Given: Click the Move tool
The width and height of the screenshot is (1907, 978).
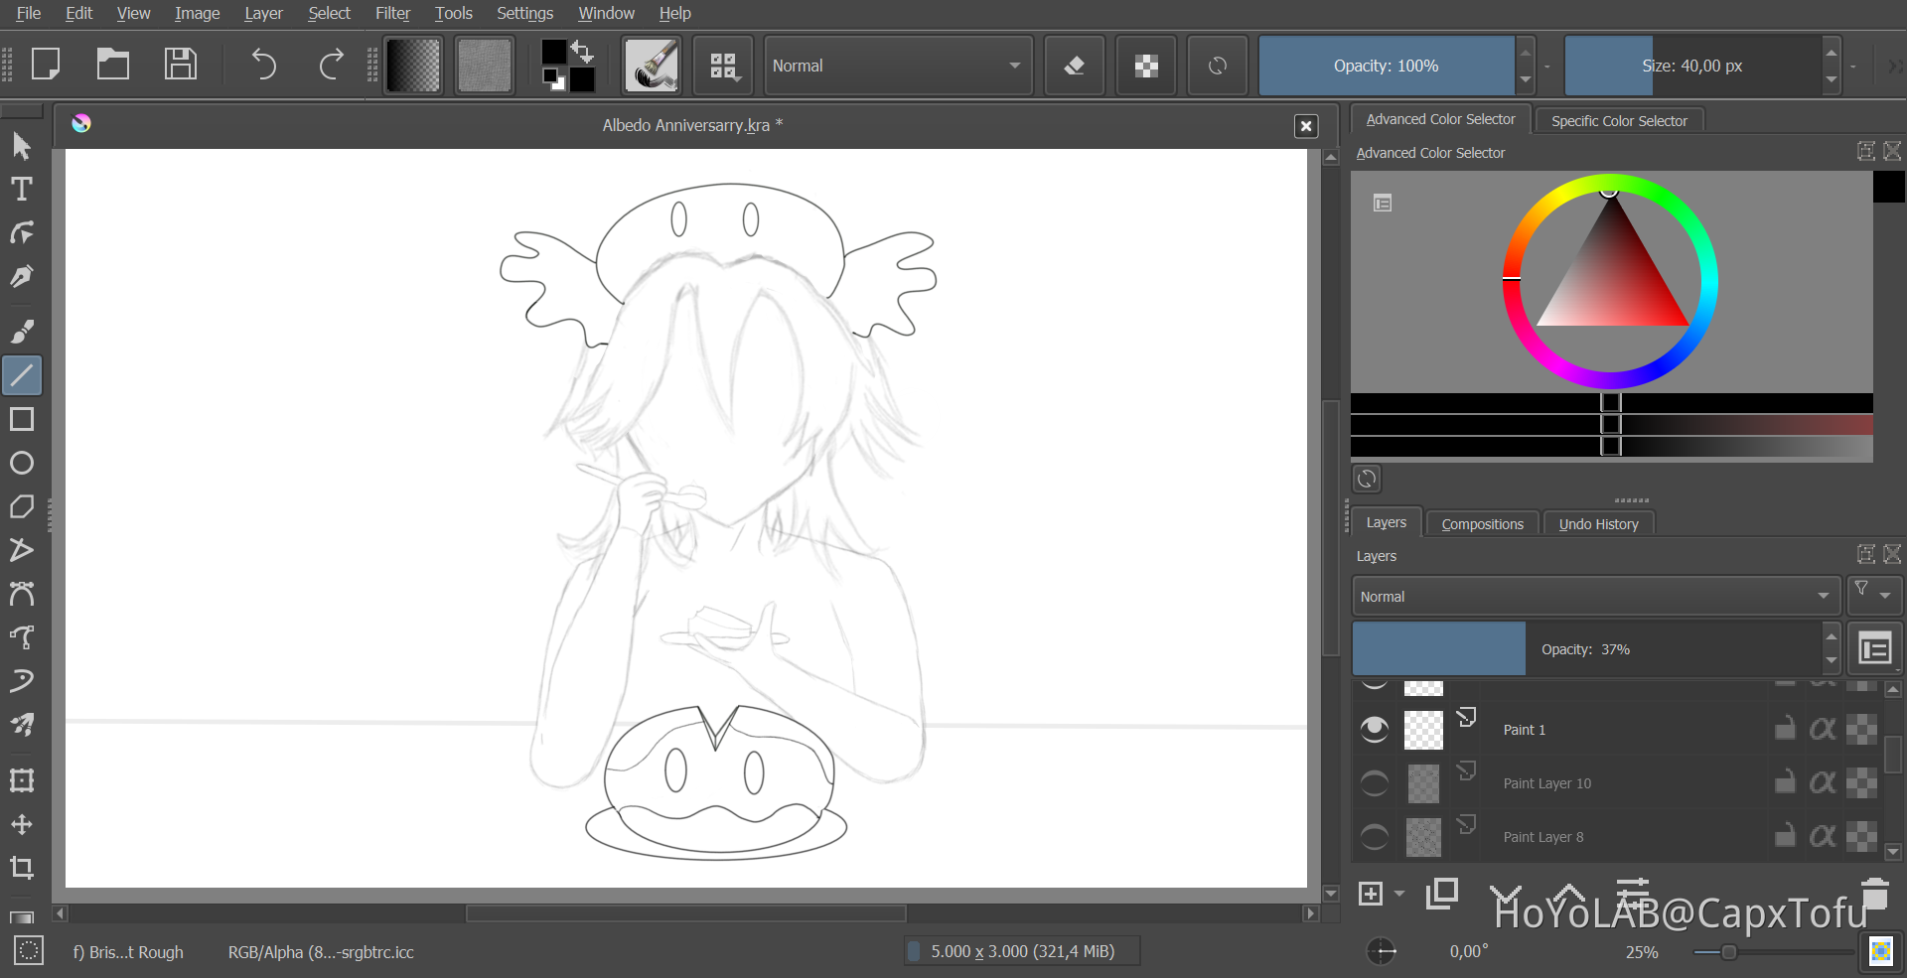Looking at the screenshot, I should point(22,824).
